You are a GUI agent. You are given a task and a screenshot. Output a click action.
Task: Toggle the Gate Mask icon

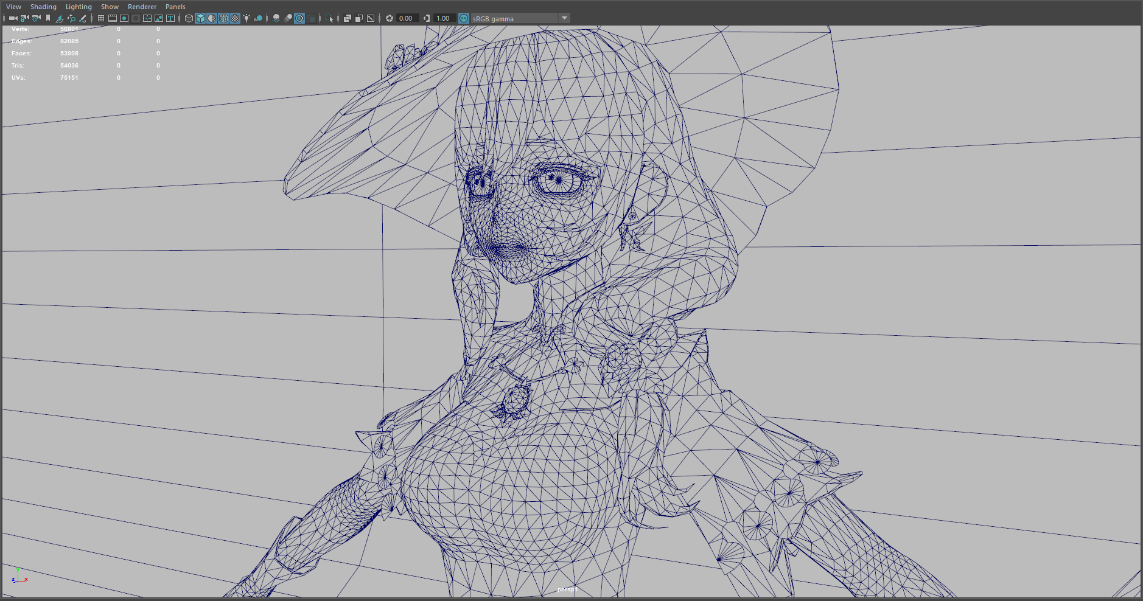pos(136,18)
